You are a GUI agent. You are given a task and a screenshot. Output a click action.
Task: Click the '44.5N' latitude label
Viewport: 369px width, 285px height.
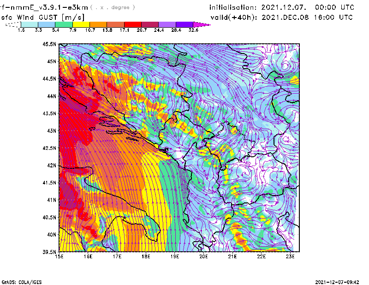pyautogui.click(x=49, y=78)
